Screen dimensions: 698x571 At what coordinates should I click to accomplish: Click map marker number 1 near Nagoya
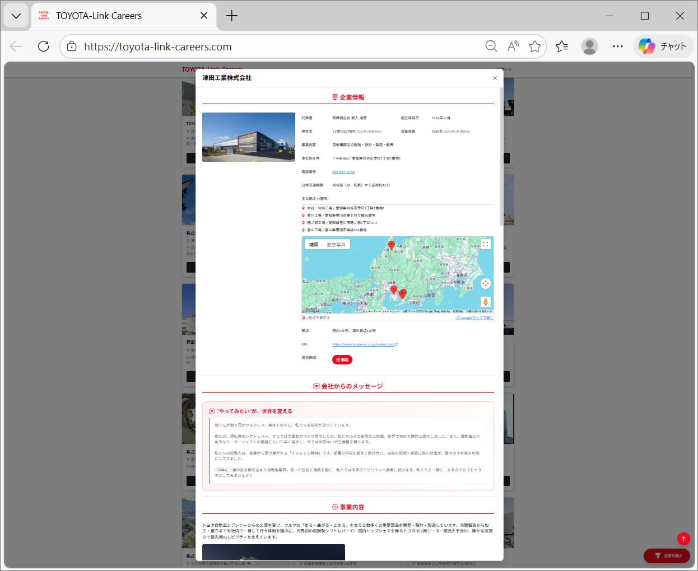[394, 290]
